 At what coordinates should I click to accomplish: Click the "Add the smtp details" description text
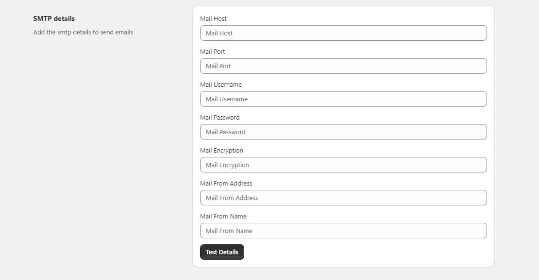pos(83,32)
